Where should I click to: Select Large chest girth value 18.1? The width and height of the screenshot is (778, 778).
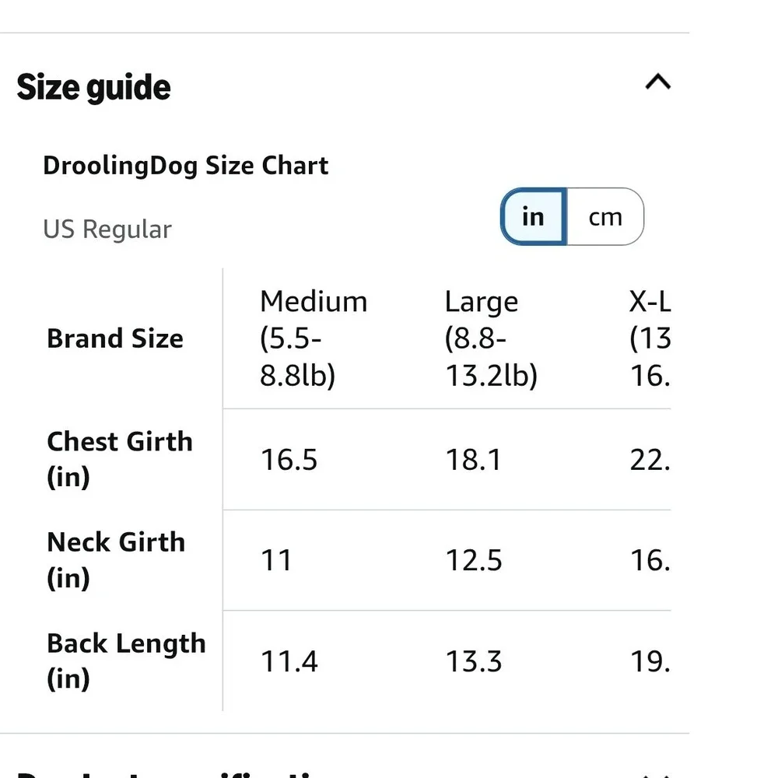pyautogui.click(x=474, y=460)
